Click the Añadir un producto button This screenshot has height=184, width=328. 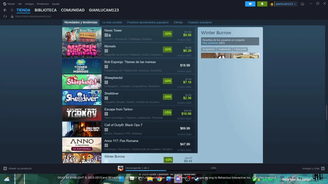[17, 168]
